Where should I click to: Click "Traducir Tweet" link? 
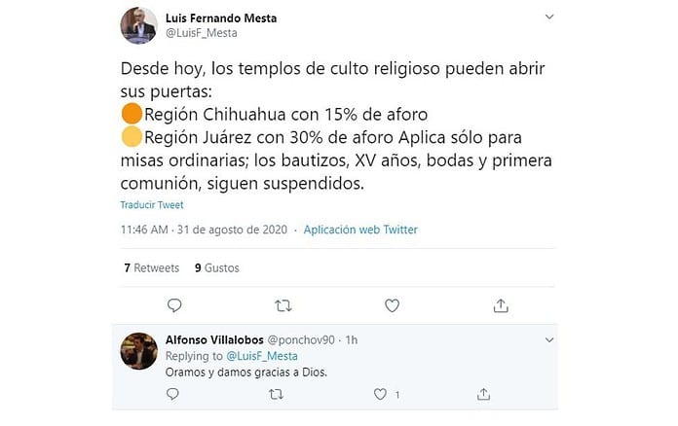(x=152, y=205)
